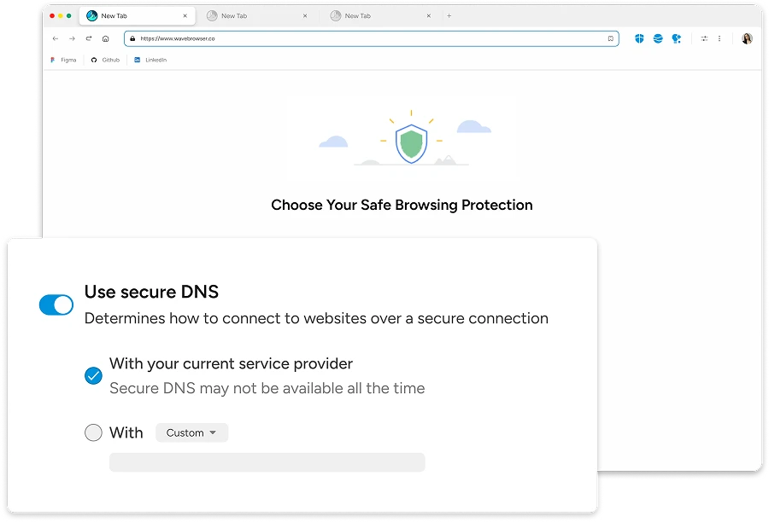Image resolution: width=769 pixels, height=522 pixels.
Task: Open the Custom provider dropdown
Action: tap(191, 432)
